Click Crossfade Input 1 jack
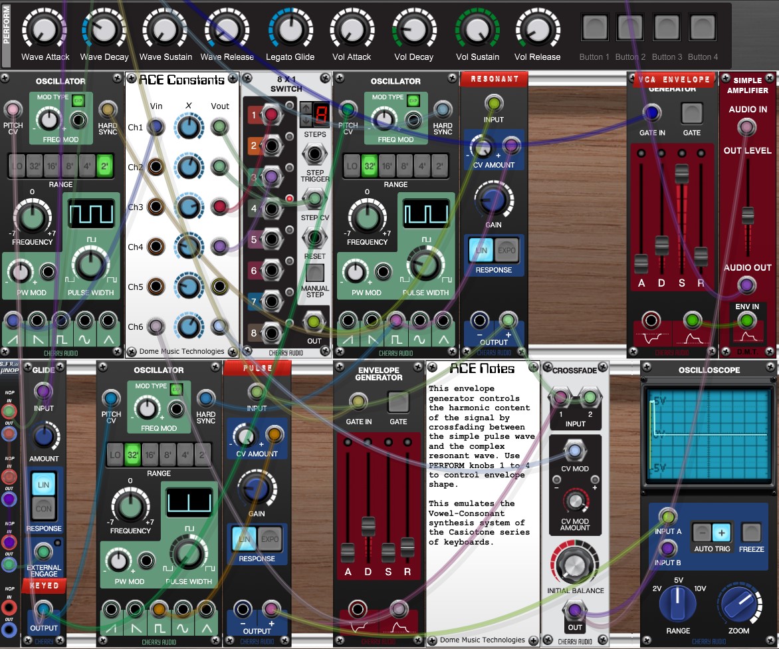 [560, 397]
